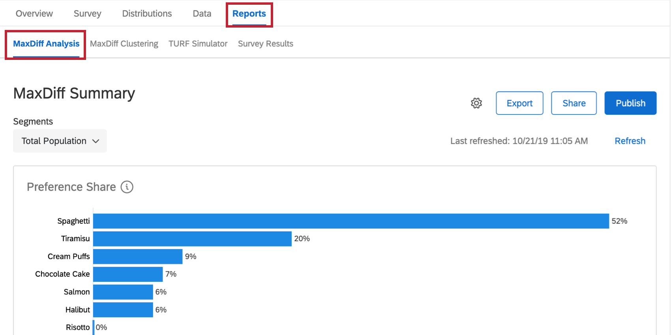Click the Cream Puffs bar
This screenshot has height=335, width=671.
tap(138, 257)
